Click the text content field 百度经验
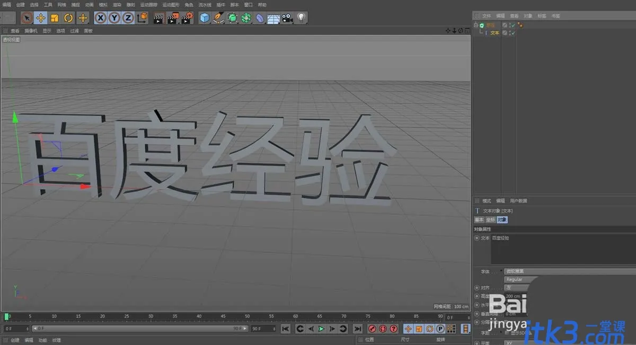This screenshot has width=636, height=345. pos(563,250)
